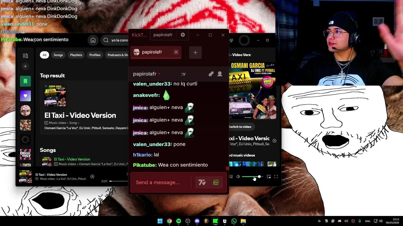Click Top result album thumbnail
The image size is (403, 226).
pyautogui.click(x=55, y=96)
